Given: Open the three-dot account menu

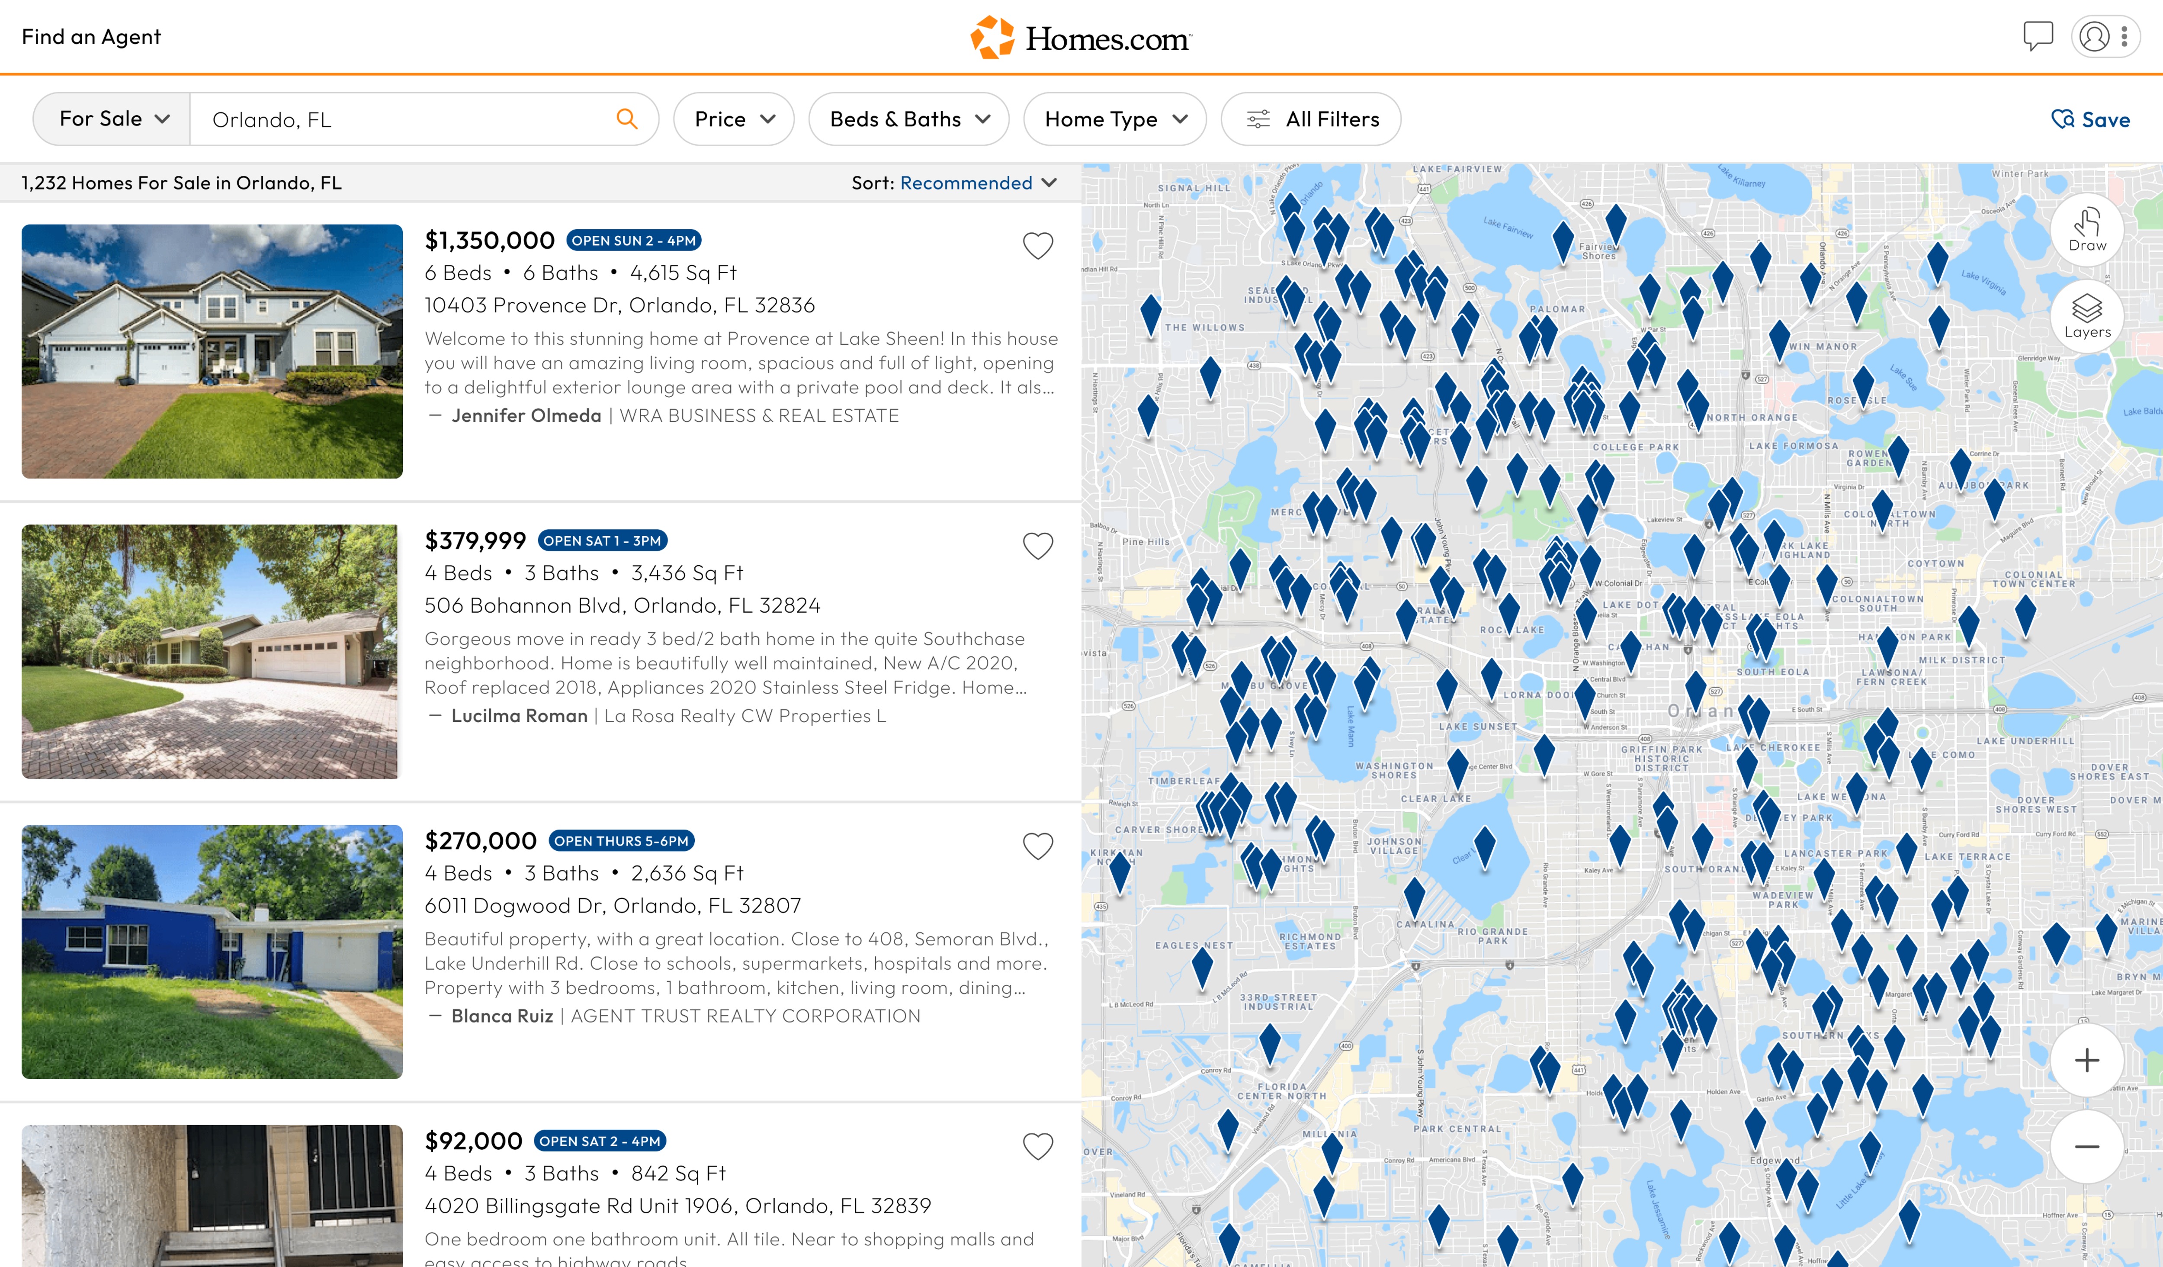Looking at the screenshot, I should pyautogui.click(x=2124, y=37).
